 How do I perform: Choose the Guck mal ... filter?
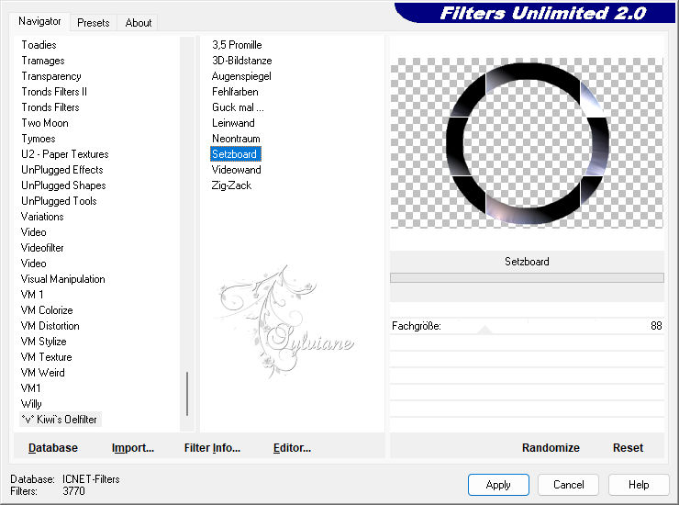click(238, 107)
